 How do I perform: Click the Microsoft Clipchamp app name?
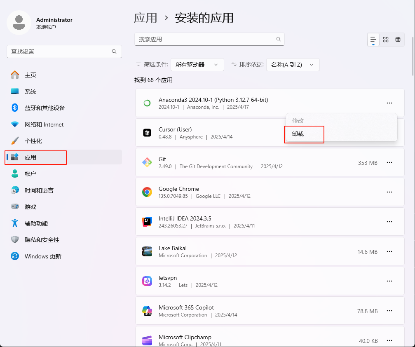185,337
